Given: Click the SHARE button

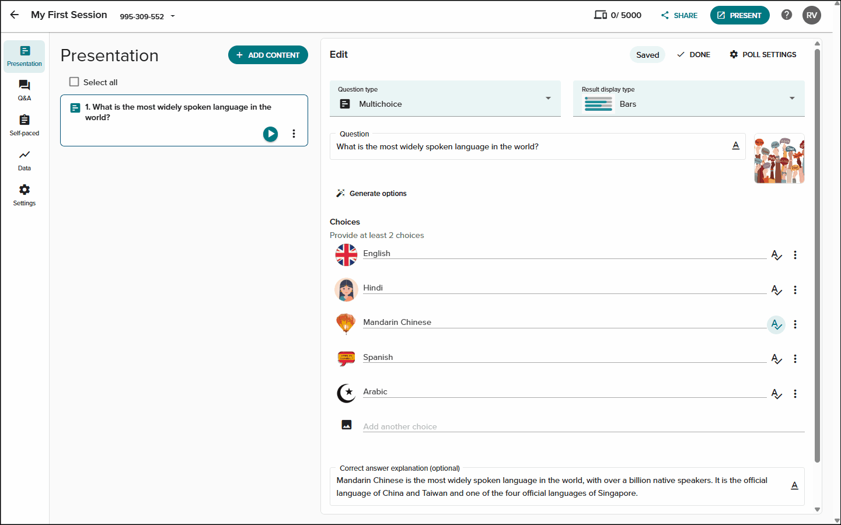Looking at the screenshot, I should (679, 15).
